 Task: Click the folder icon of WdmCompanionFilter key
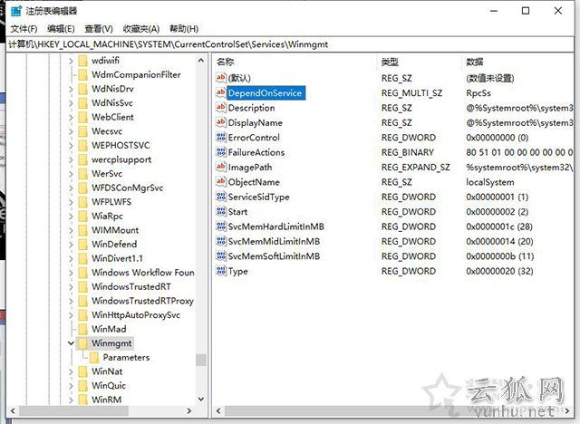pyautogui.click(x=82, y=74)
